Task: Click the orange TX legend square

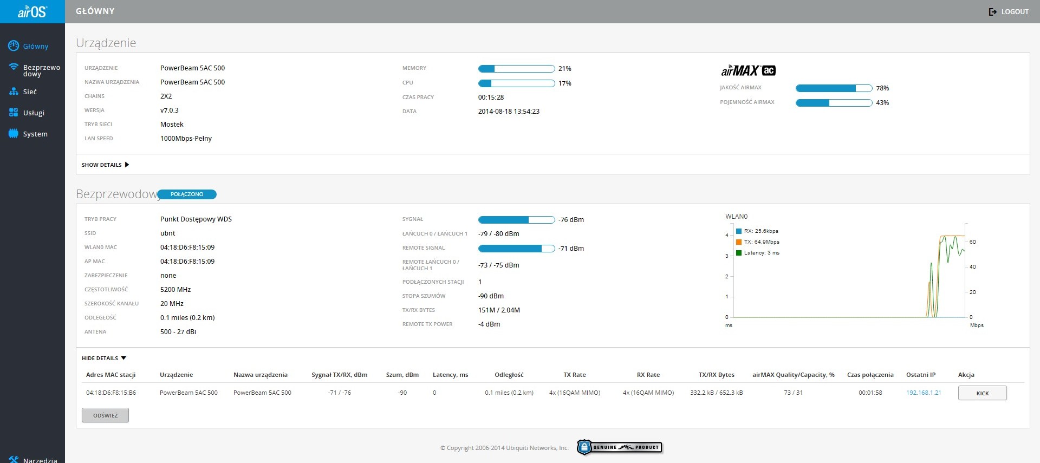Action: (x=739, y=242)
